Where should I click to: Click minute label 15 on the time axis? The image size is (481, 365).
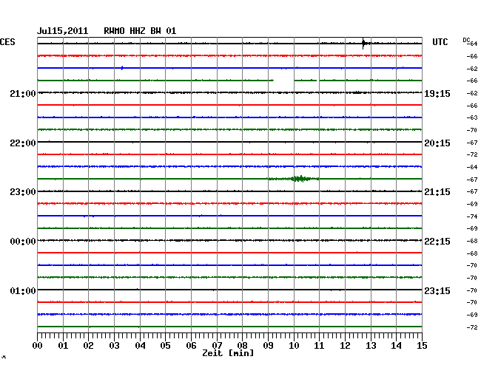pos(422,346)
